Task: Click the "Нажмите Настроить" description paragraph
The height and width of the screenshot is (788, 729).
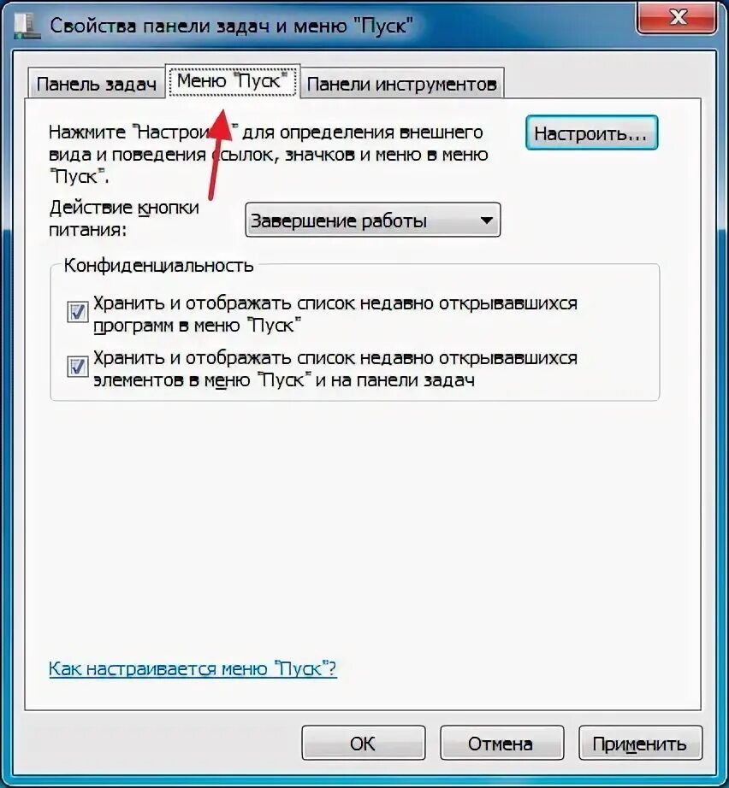Action: 268,155
